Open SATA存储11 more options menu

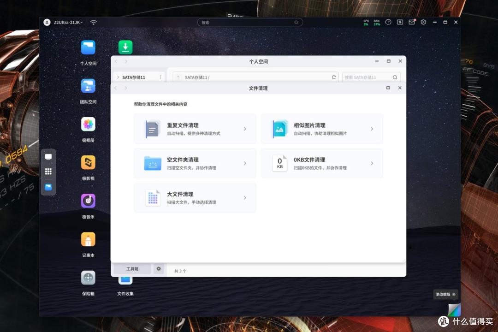161,77
